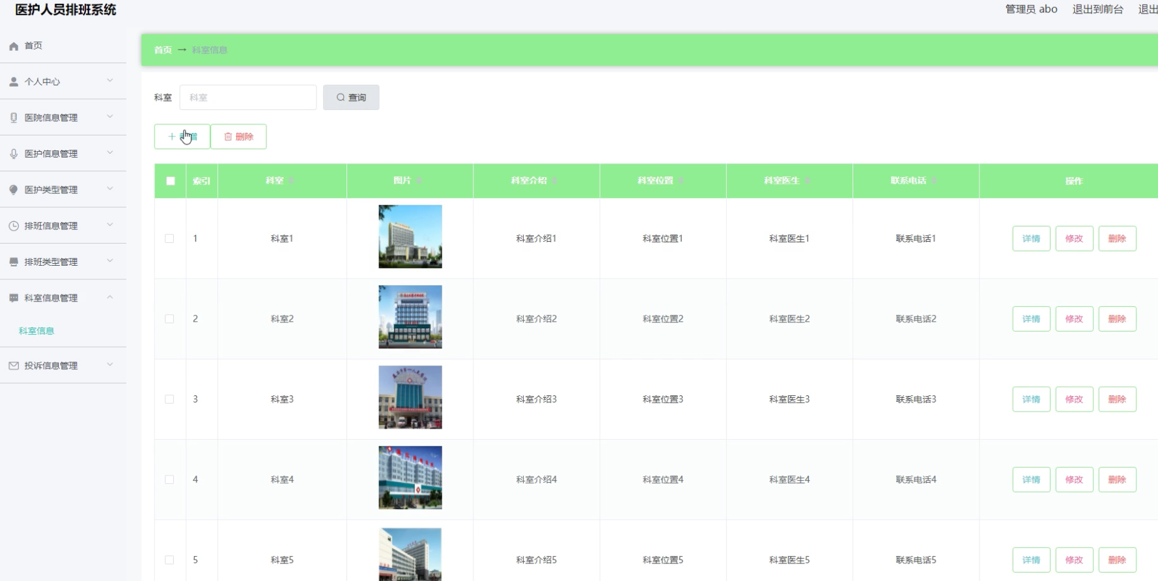Click the sort icon on 联系电话 column header
Screen dimensions: 1158x581
coord(933,180)
